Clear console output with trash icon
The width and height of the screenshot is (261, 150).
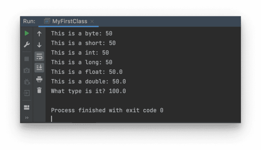[39, 90]
